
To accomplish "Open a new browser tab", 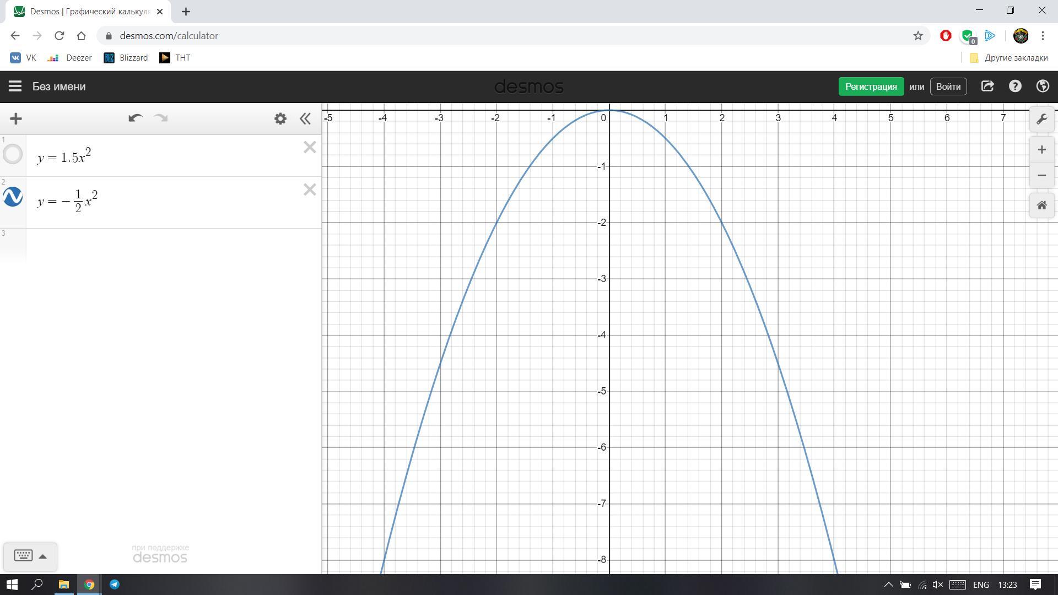I will pos(186,11).
